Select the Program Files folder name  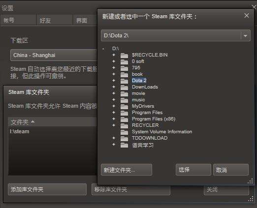tap(147, 113)
